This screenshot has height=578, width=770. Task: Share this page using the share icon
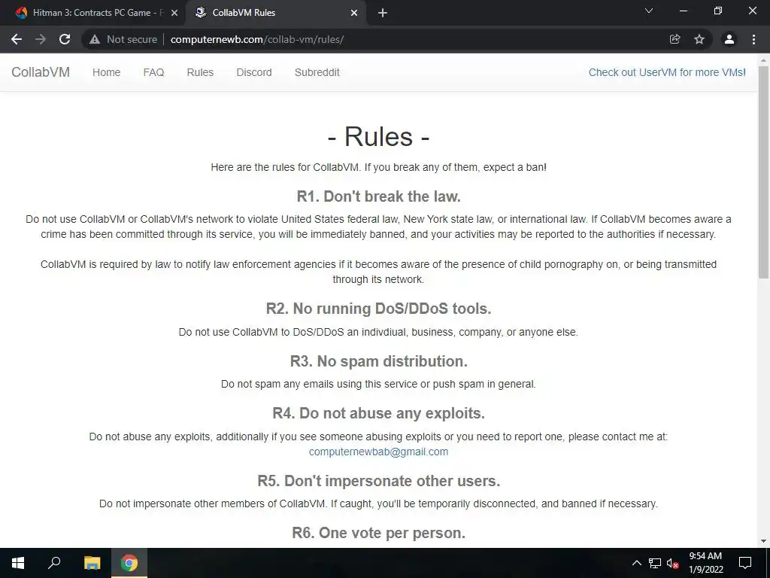[x=675, y=39]
